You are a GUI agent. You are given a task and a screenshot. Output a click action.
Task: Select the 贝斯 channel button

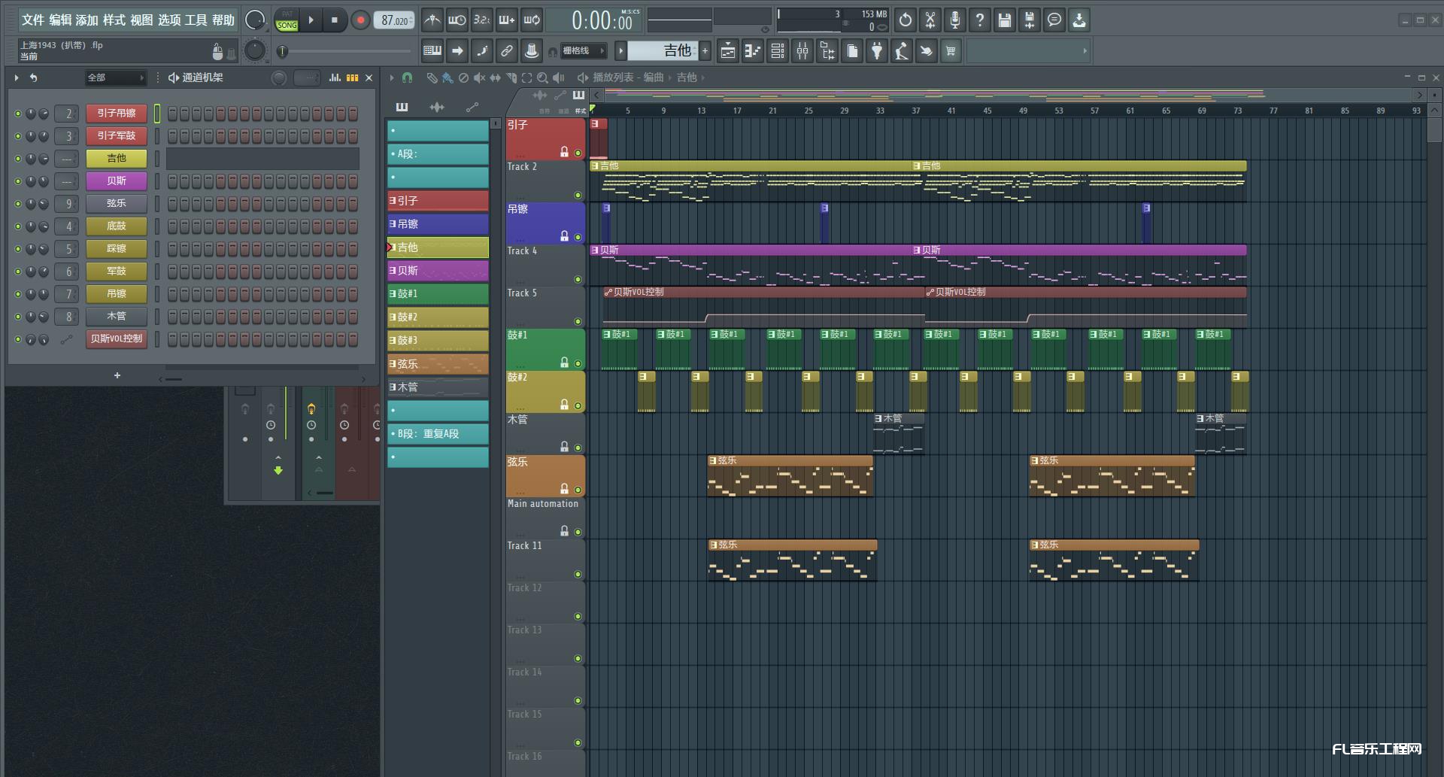coord(117,181)
